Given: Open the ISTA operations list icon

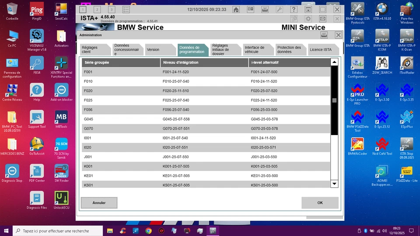Looking at the screenshot, I should [126, 10].
